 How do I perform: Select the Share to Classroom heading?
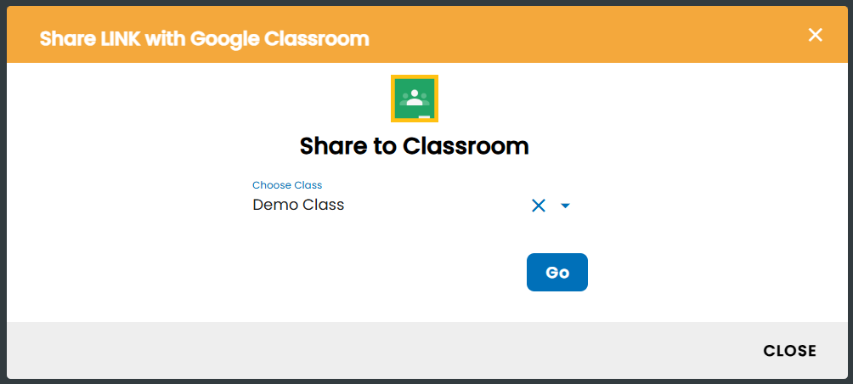[415, 146]
